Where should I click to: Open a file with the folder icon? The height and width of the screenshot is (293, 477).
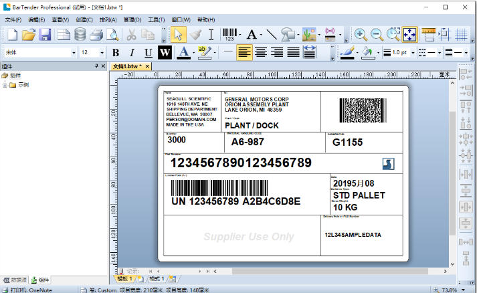[x=28, y=34]
